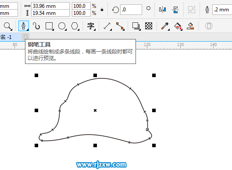Select the Rectangle tool
The image size is (232, 170).
pyautogui.click(x=49, y=26)
